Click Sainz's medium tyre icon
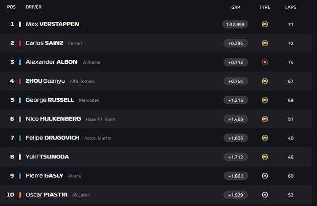This screenshot has height=206, width=317. coord(265,43)
